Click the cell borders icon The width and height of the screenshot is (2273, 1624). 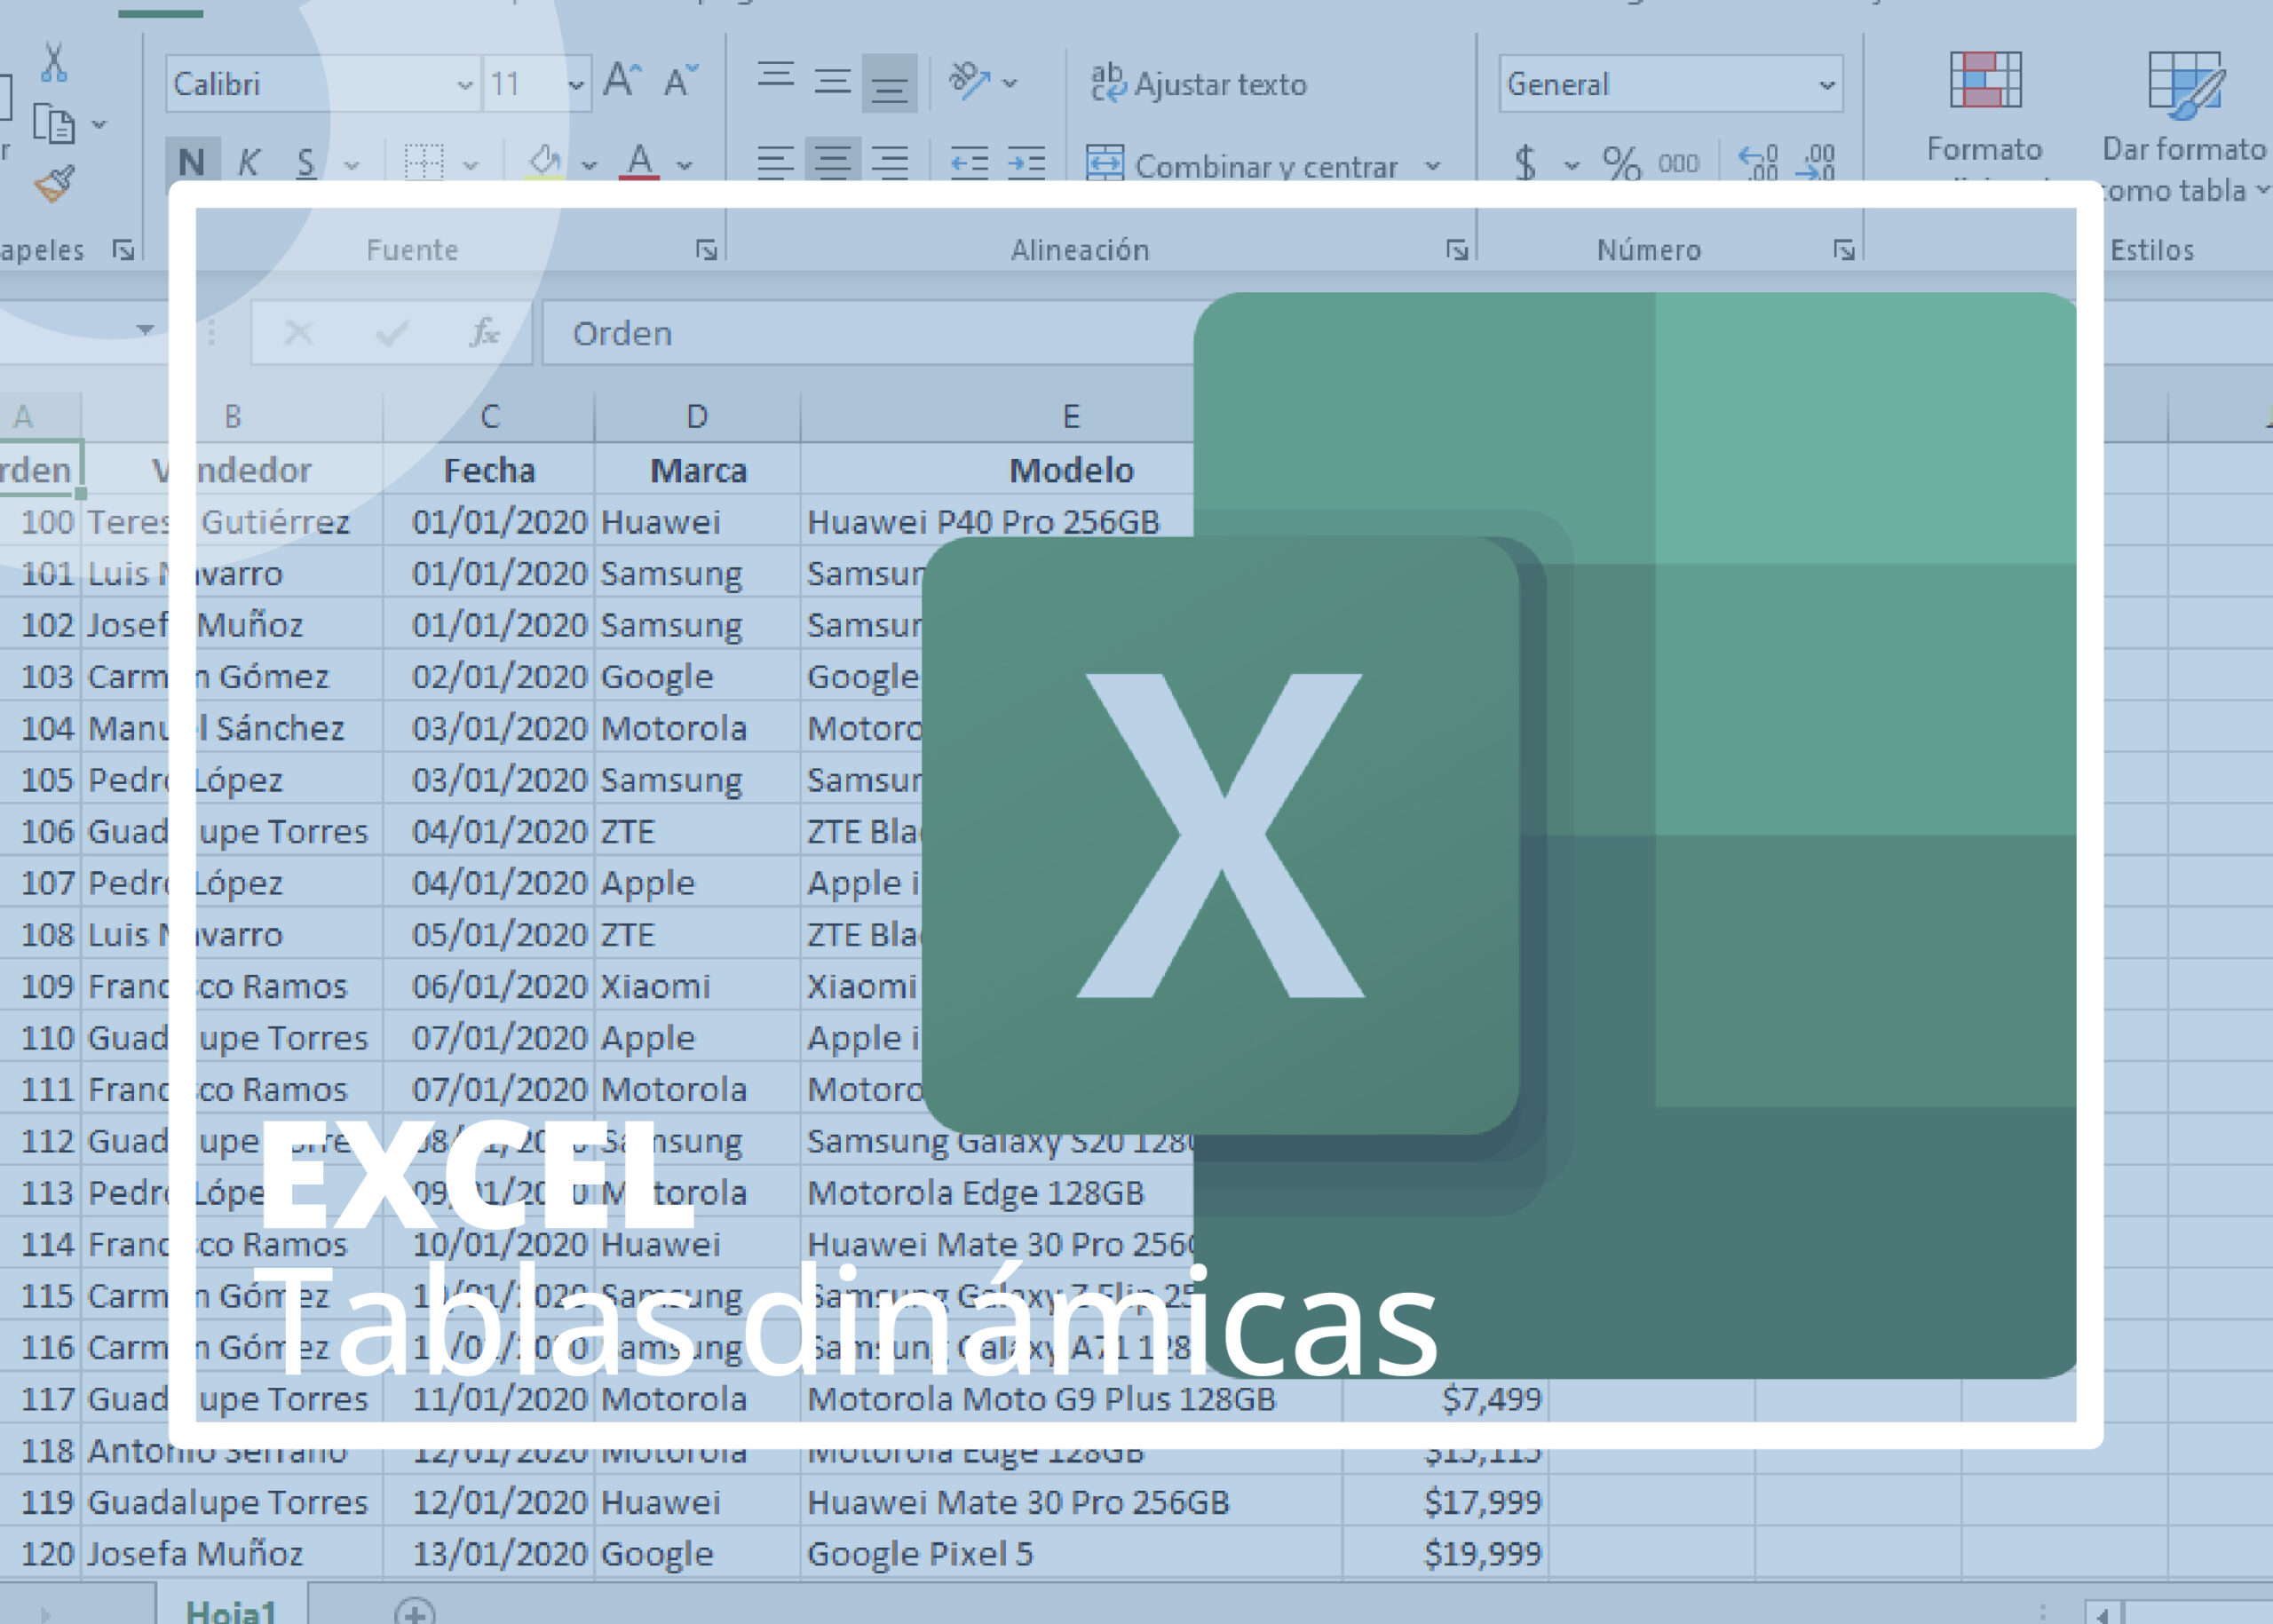point(424,162)
